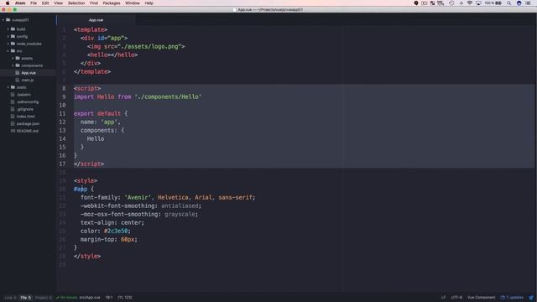
Task: Select the node_modules folder label
Action: 29,44
